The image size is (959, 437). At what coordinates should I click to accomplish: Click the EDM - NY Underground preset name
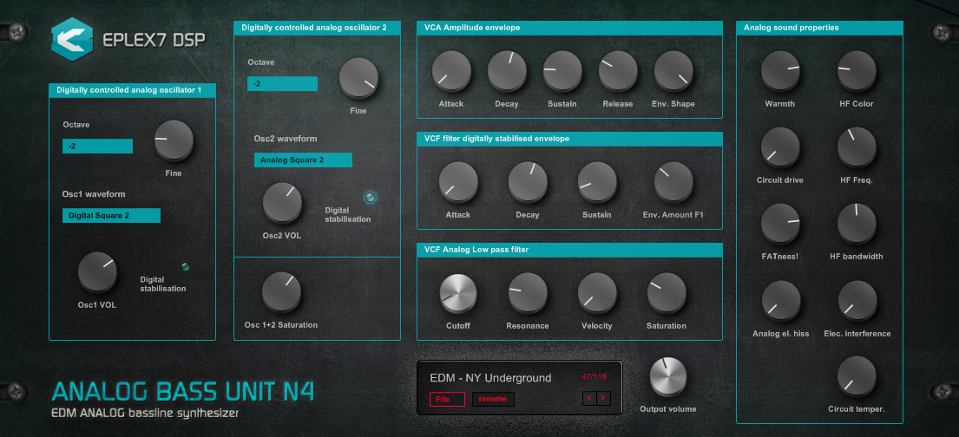(490, 378)
